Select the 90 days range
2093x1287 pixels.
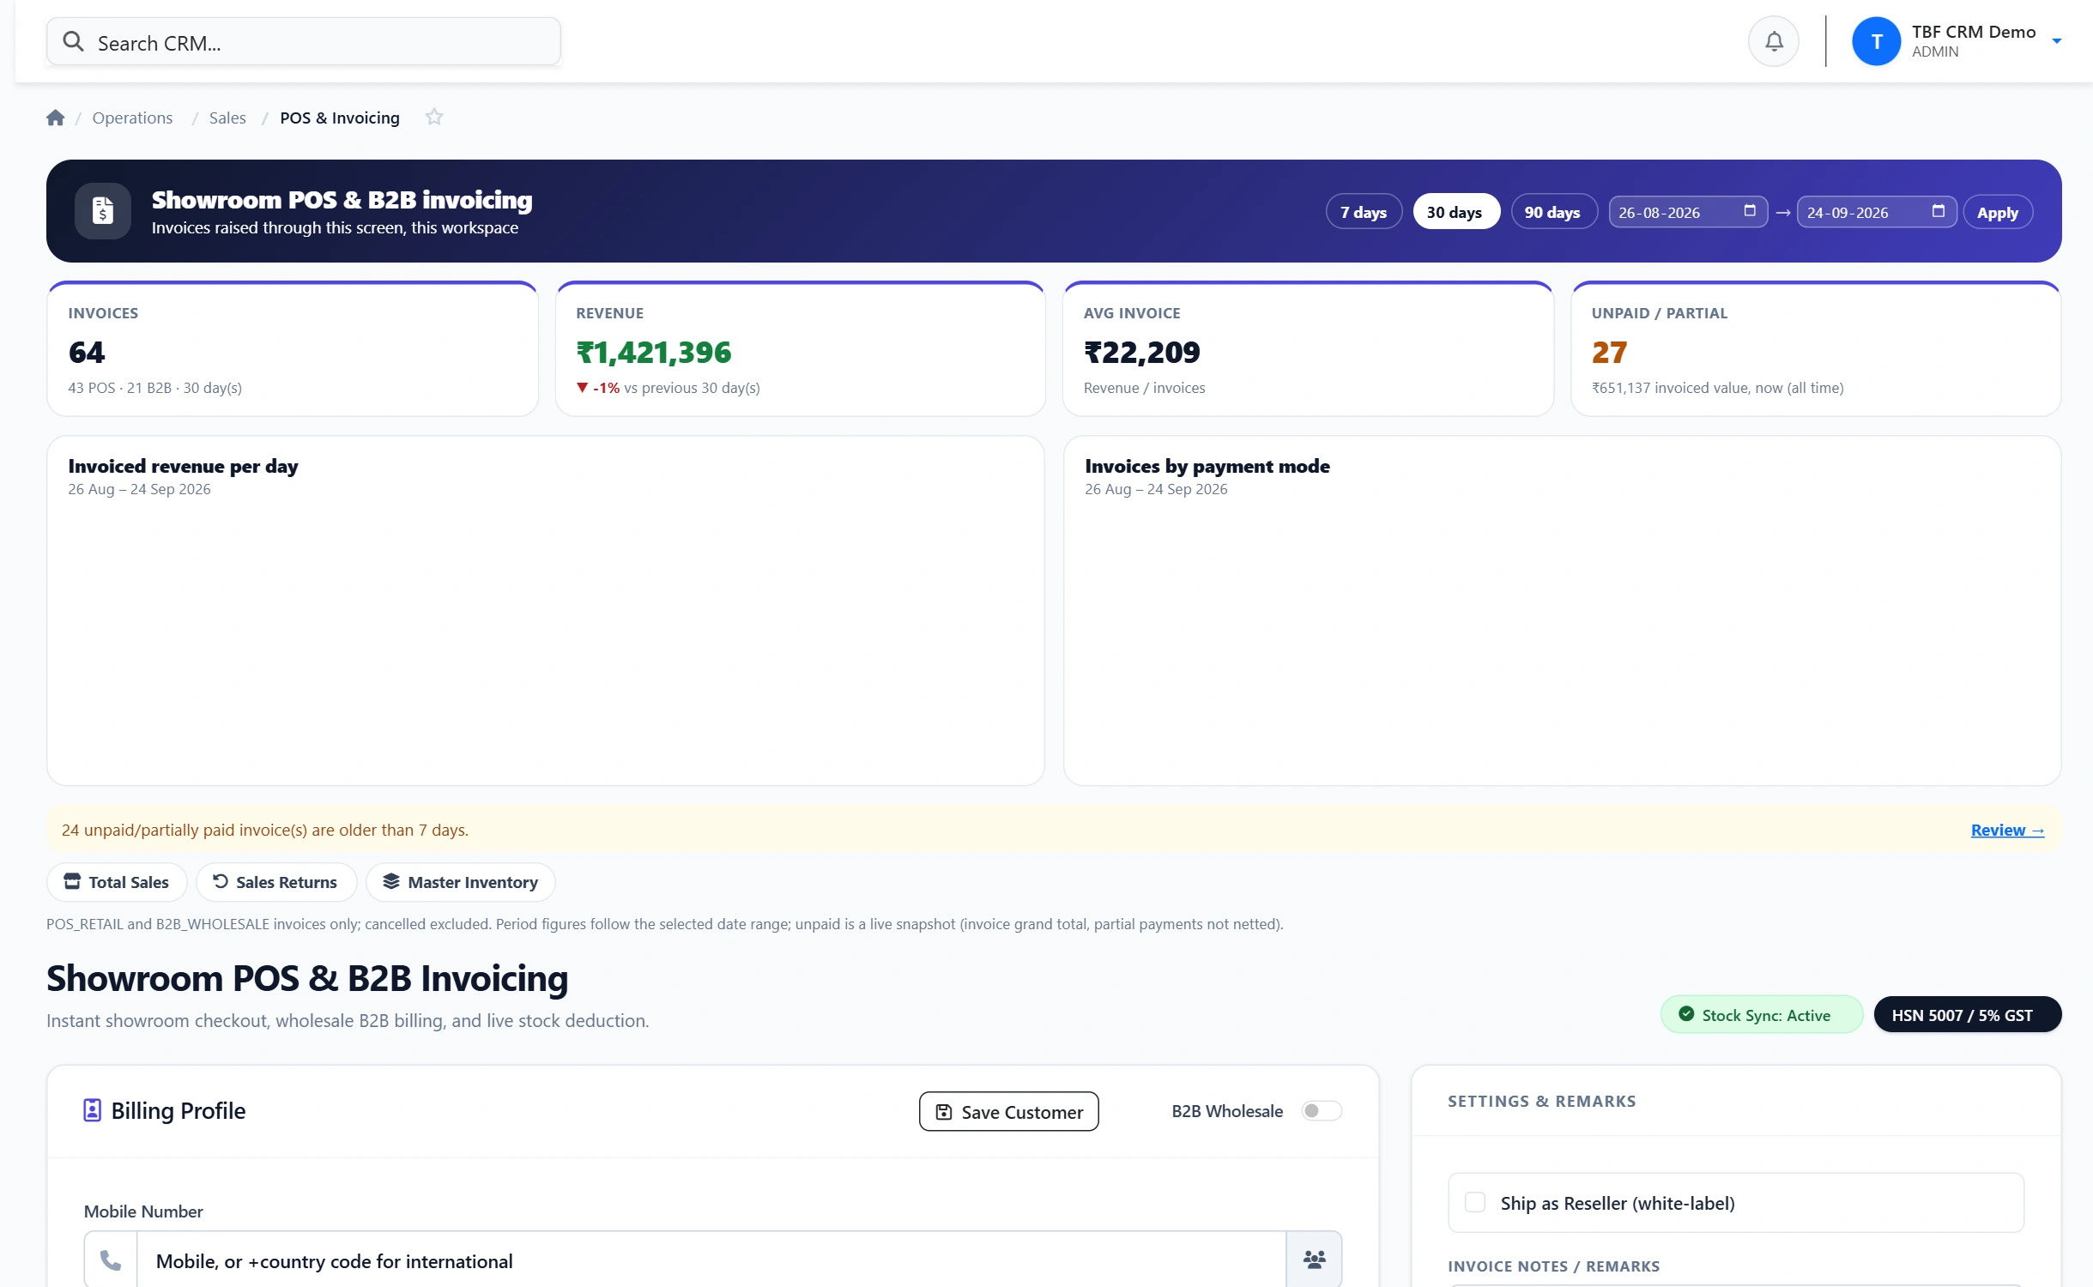point(1553,212)
